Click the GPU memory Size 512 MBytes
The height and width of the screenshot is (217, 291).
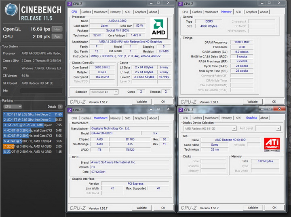click(x=265, y=161)
